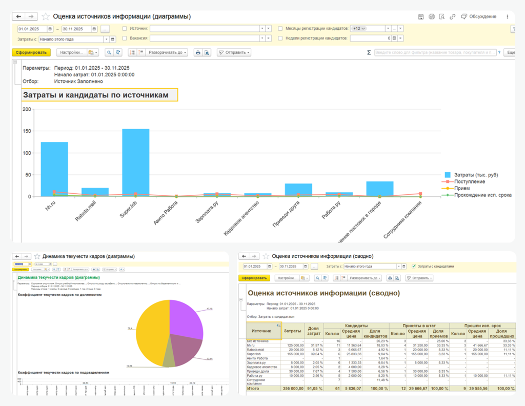Image resolution: width=525 pixels, height=406 pixels.
Task: Enable the Вакансия filter checkbox
Action: click(125, 38)
